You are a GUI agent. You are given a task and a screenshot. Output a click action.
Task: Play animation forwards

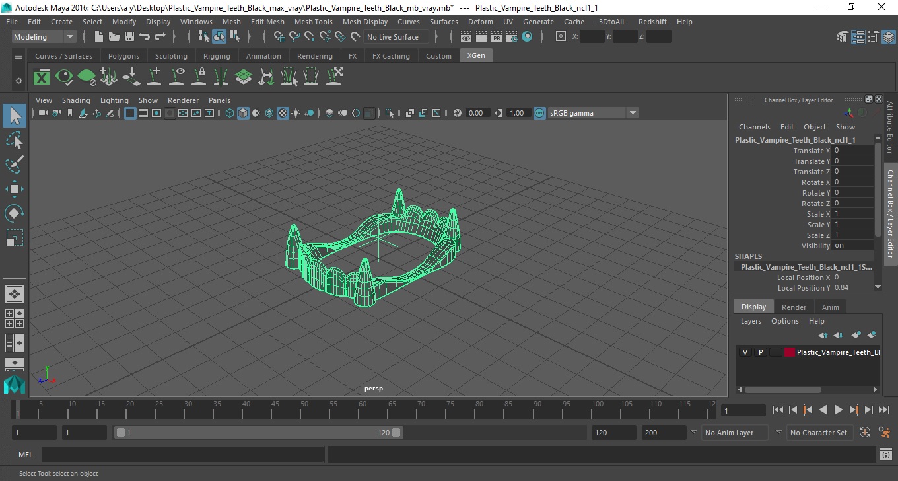coord(839,410)
